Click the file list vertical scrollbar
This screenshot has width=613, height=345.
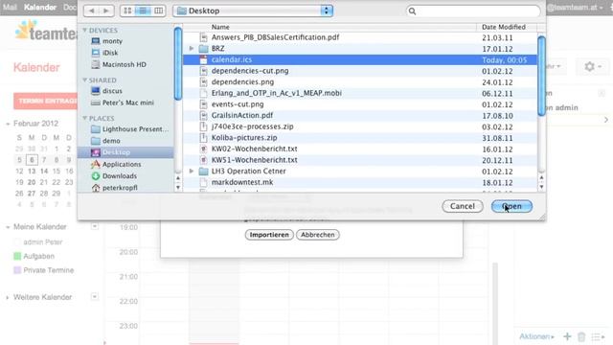tap(541, 76)
